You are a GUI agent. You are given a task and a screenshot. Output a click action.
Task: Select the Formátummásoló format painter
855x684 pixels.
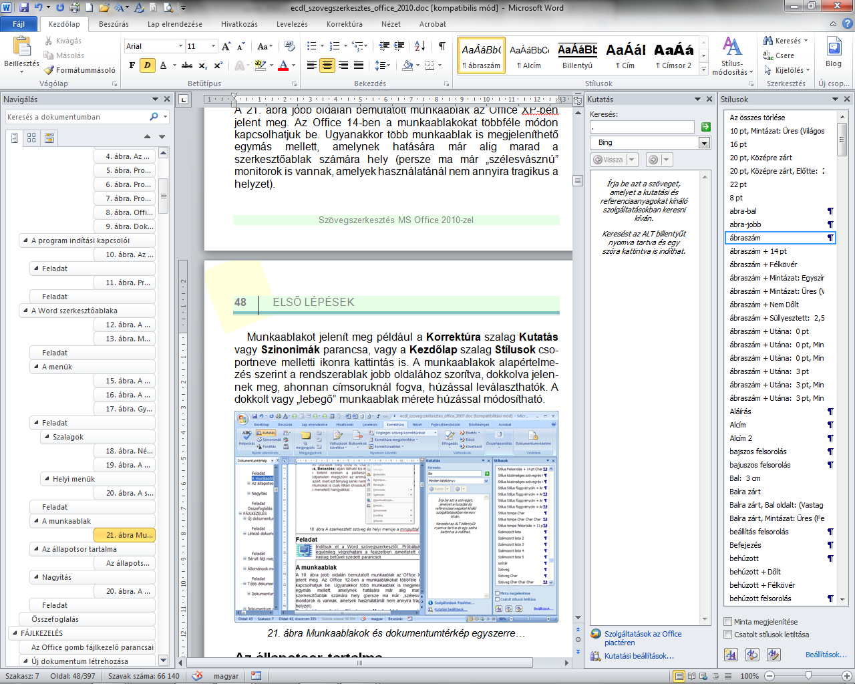click(80, 70)
